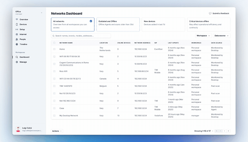The width and height of the screenshot is (248, 142).
Task: Open the Data source filter dropdown
Action: pos(222,36)
